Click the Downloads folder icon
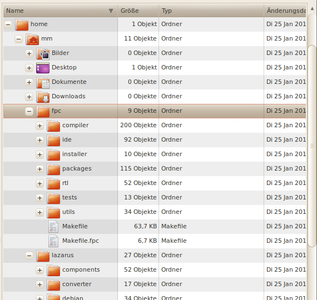Viewport: 317px width, 300px height. click(x=43, y=97)
